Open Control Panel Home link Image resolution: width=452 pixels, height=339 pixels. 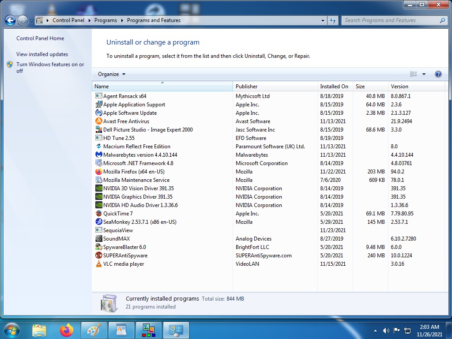[40, 38]
